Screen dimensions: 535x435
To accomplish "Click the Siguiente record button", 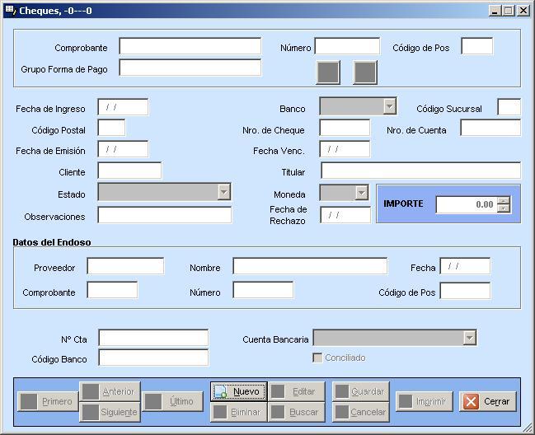I will click(110, 412).
